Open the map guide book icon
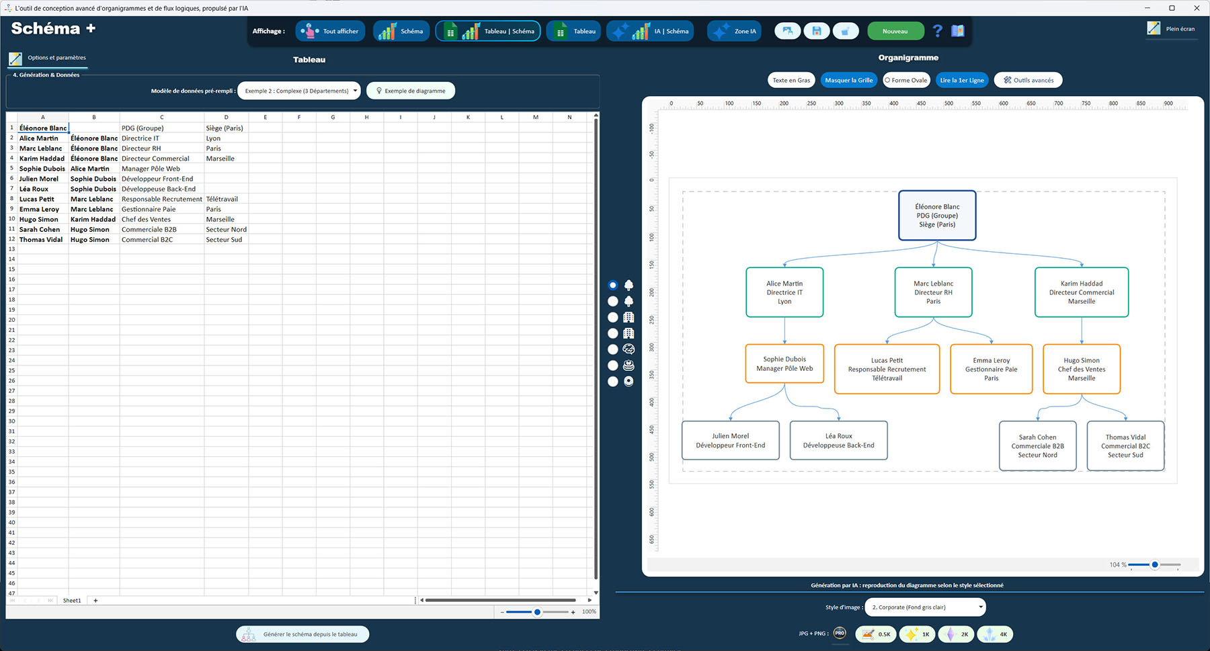Image resolution: width=1210 pixels, height=651 pixels. click(958, 31)
